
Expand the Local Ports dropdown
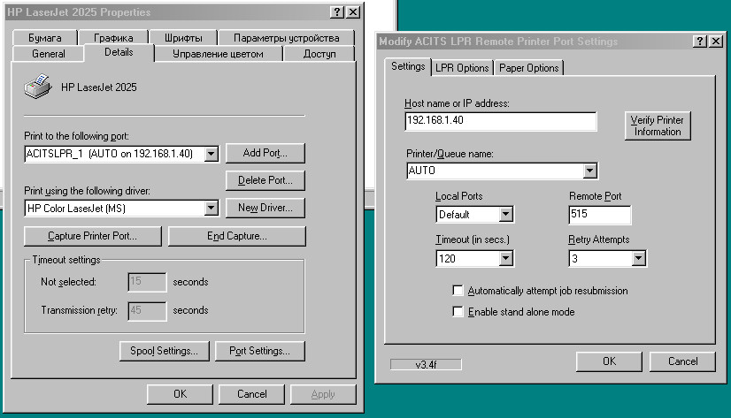[x=506, y=214]
